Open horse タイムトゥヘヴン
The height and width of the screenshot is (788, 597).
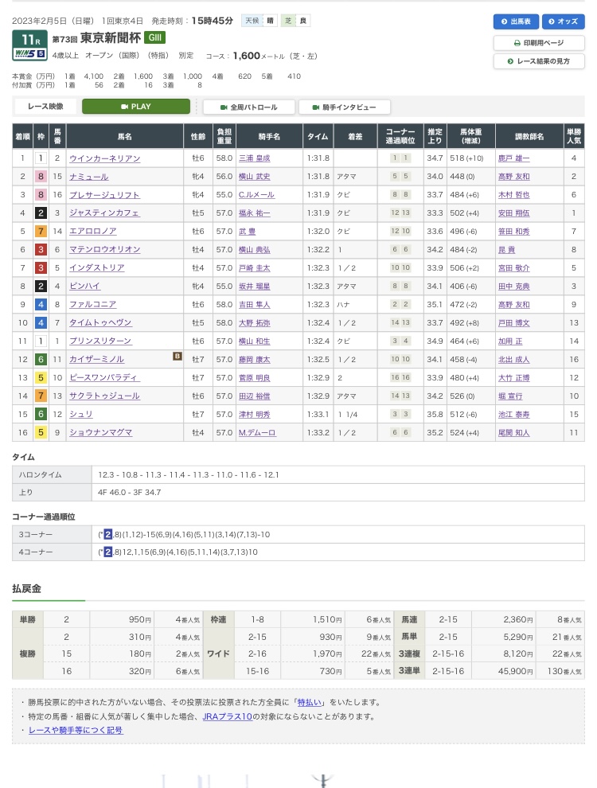100,322
